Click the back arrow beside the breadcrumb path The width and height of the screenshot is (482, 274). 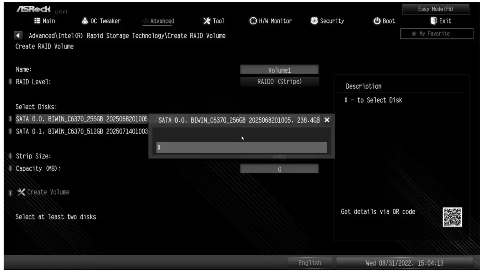pos(18,36)
